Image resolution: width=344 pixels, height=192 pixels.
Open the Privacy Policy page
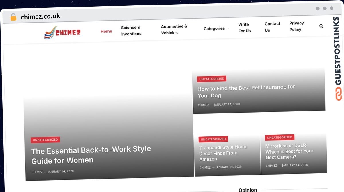[x=296, y=26]
